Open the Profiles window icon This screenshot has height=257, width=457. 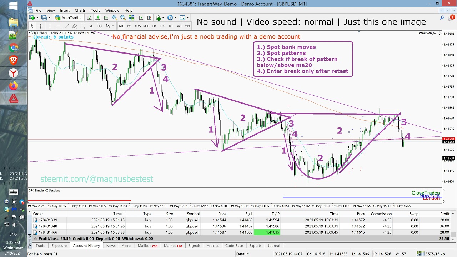tap(44, 17)
